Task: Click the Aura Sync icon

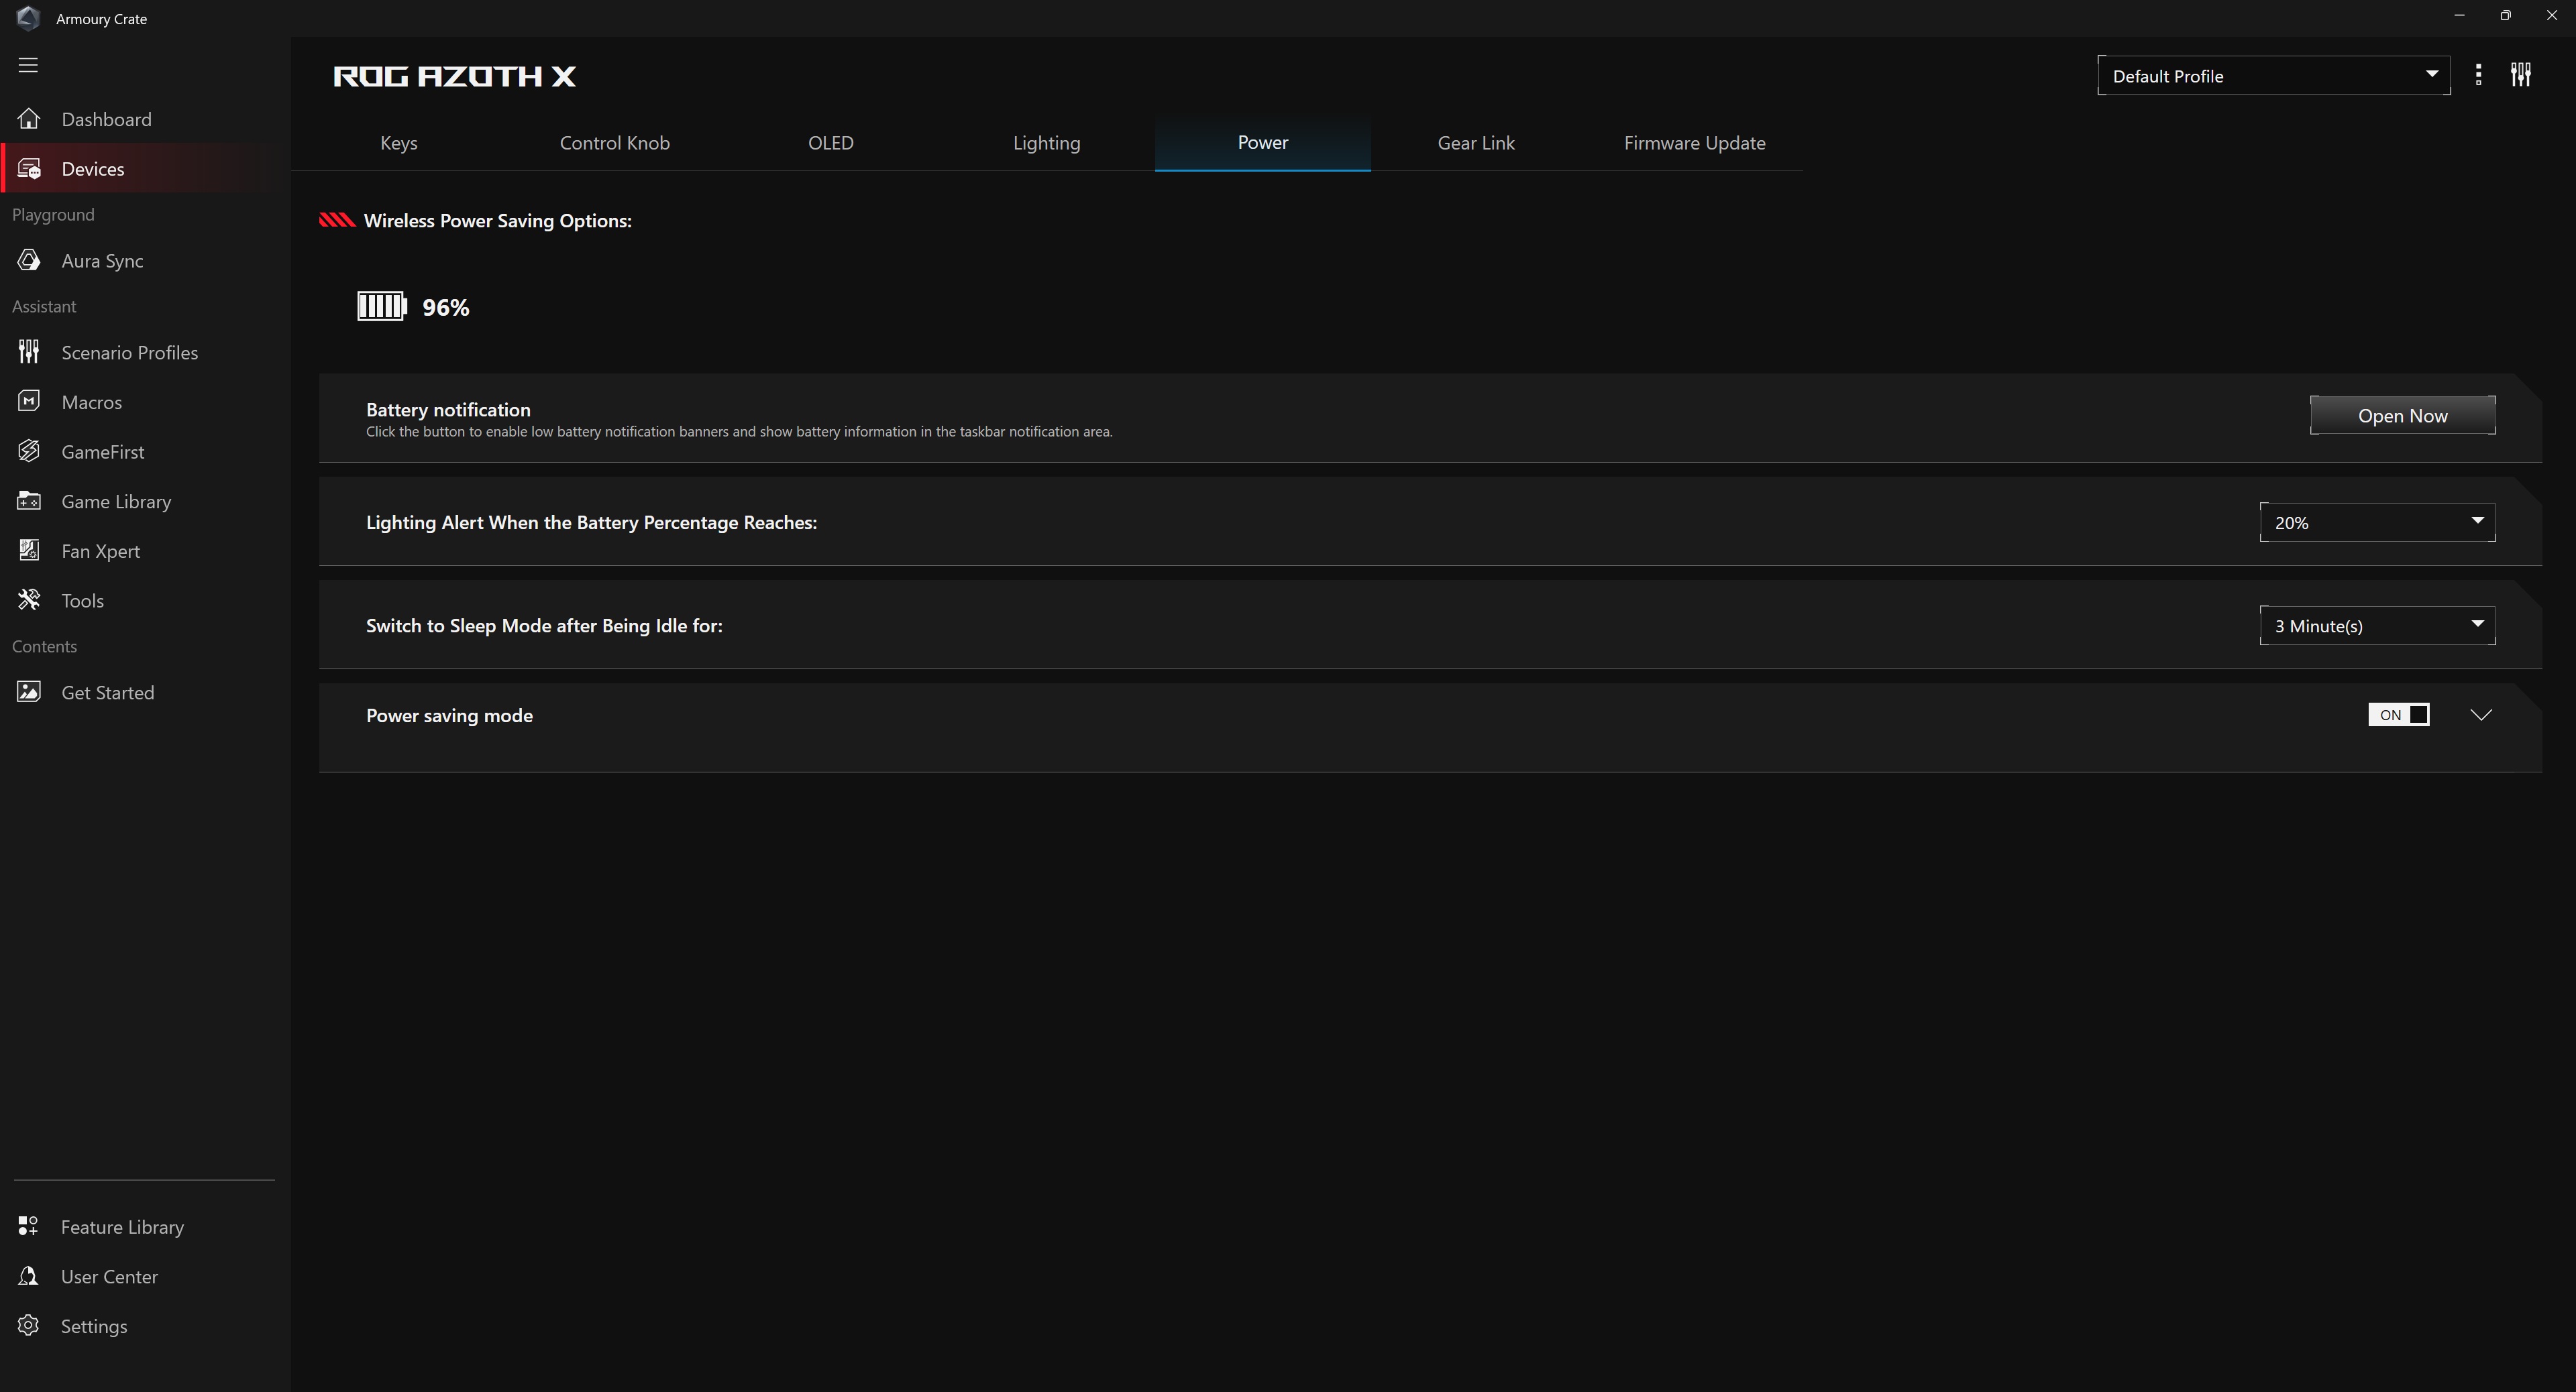Action: click(x=29, y=261)
